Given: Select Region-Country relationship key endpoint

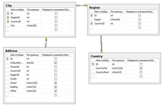Looking at the screenshot, I should [101, 51].
